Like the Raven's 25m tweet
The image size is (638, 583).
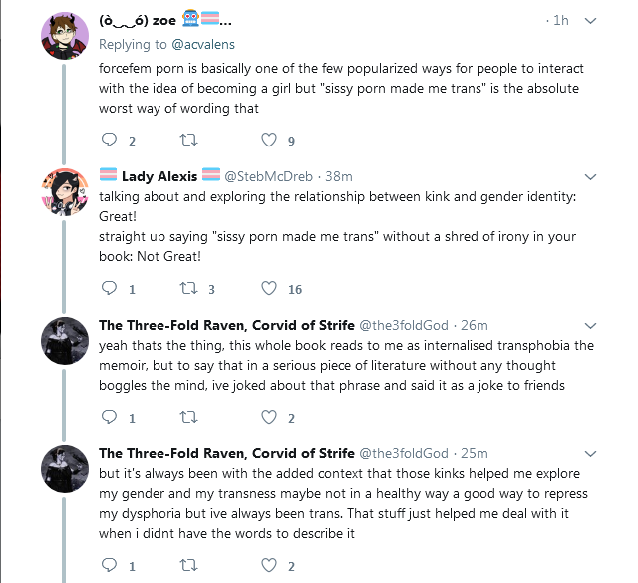click(x=268, y=566)
